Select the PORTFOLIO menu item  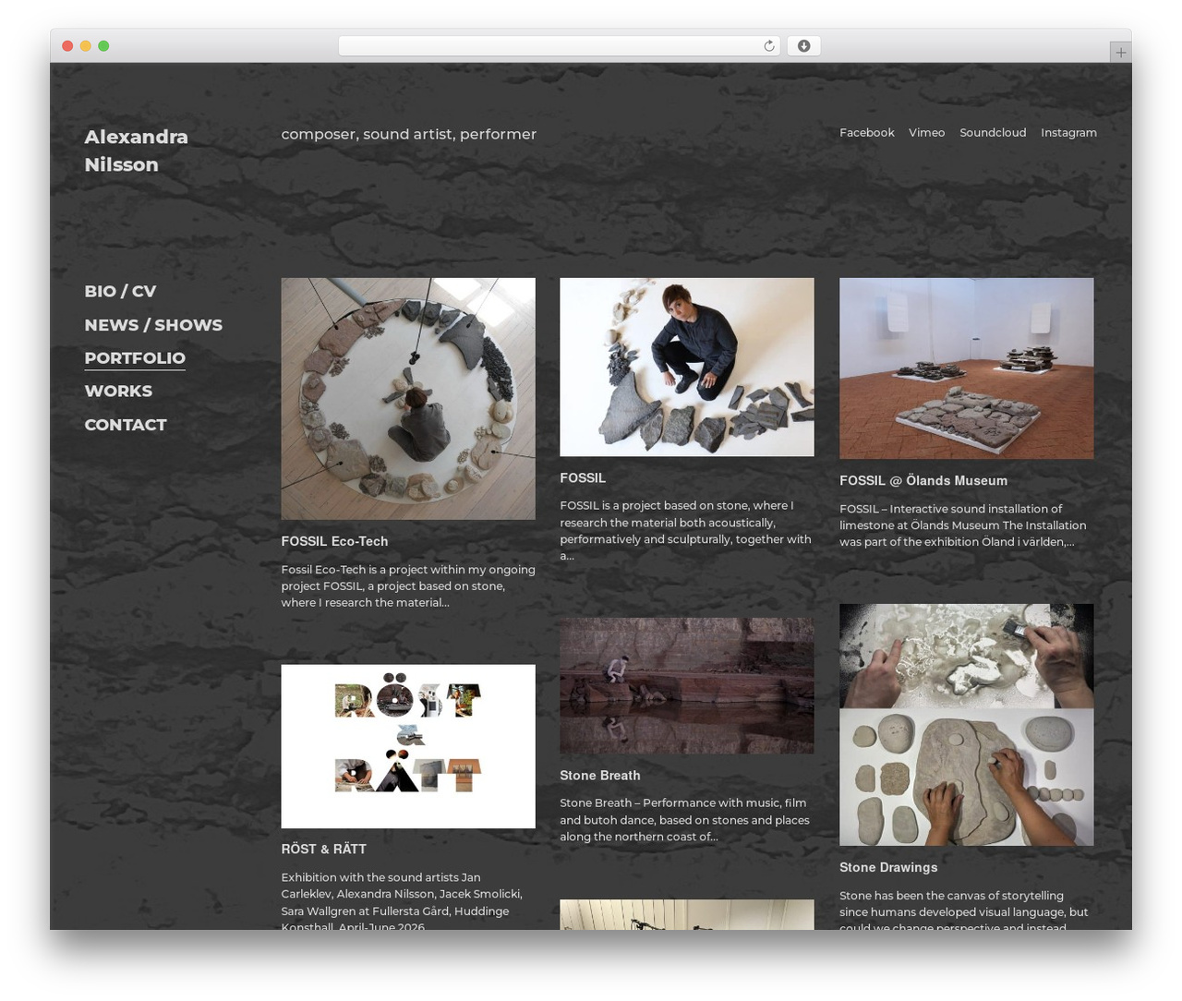coord(135,358)
